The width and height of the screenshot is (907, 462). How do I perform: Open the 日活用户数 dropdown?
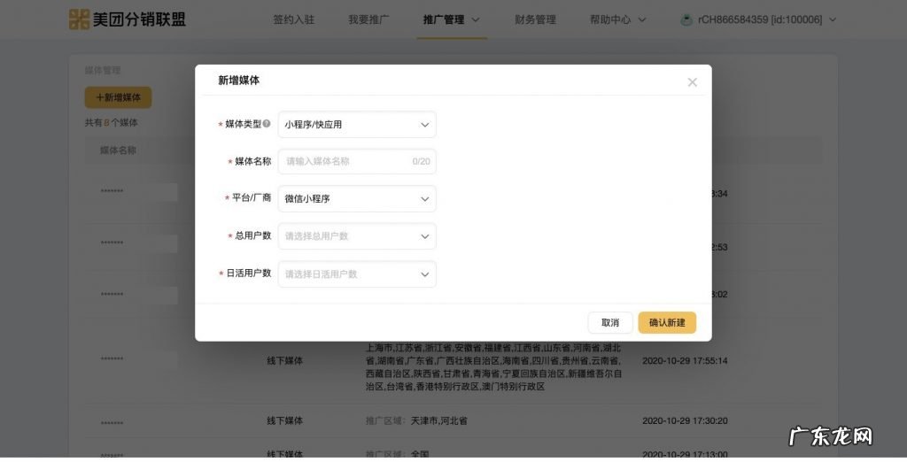tap(357, 274)
